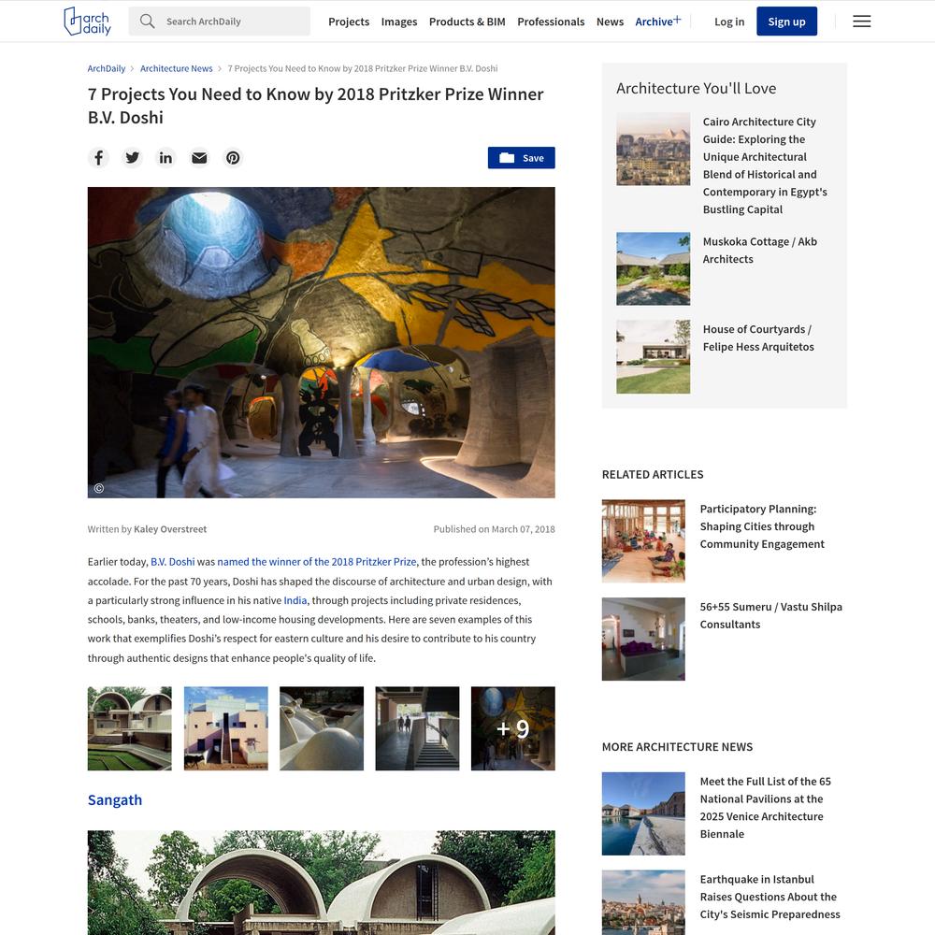Image resolution: width=935 pixels, height=935 pixels.
Task: Focus the Search ArchDaily input field
Action: point(220,22)
